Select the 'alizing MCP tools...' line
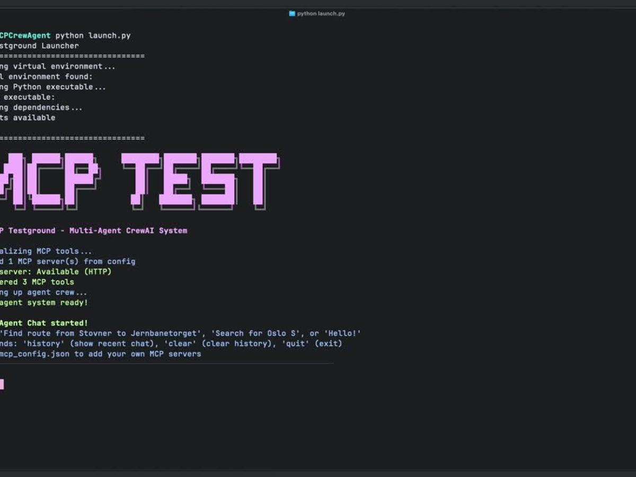Viewport: 636px width, 477px height. (x=46, y=251)
